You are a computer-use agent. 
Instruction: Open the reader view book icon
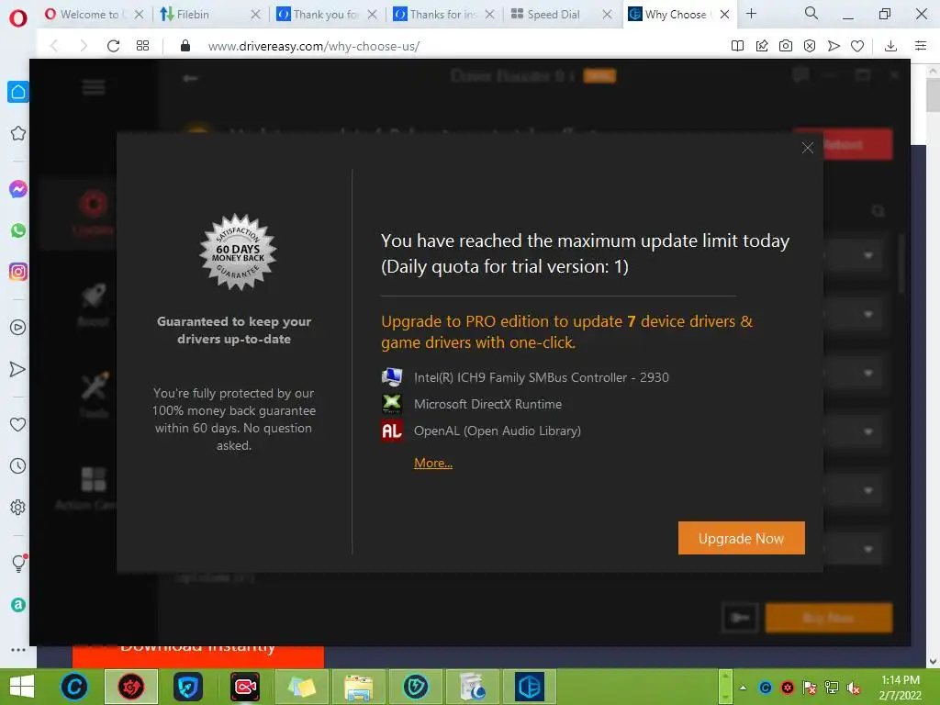[737, 46]
